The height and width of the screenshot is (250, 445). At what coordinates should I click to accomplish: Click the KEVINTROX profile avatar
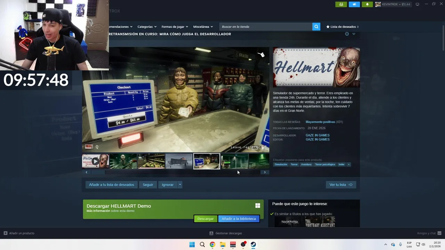[x=378, y=4]
